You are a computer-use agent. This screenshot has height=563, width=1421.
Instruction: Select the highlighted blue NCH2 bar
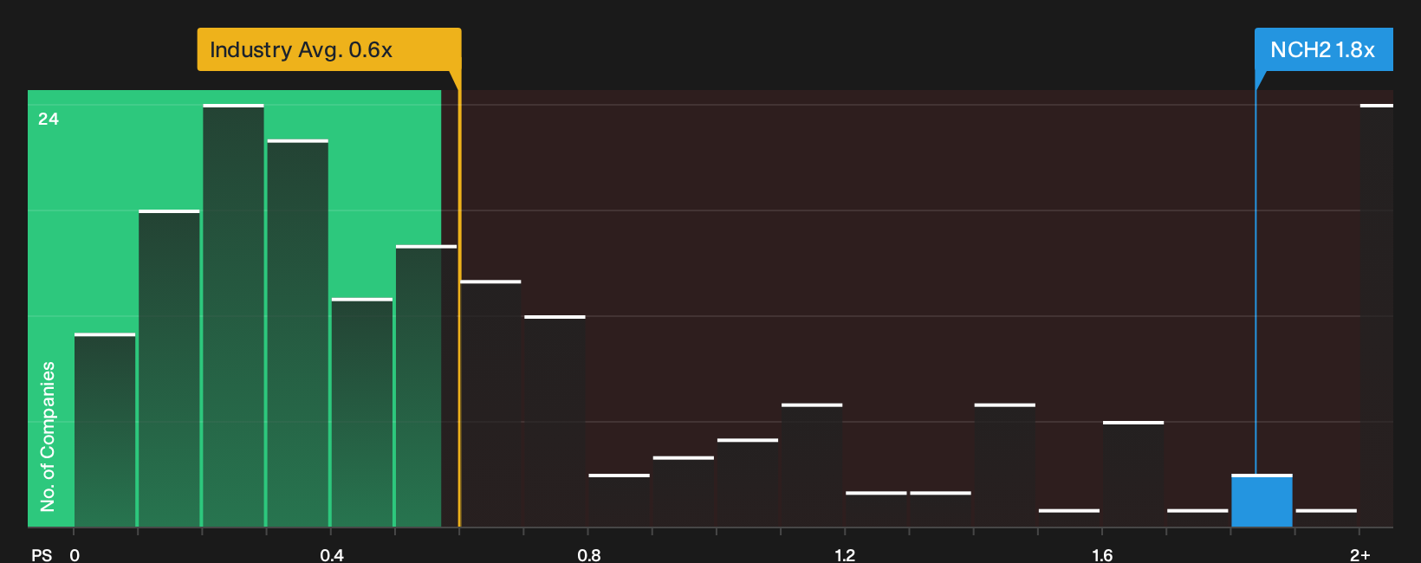[x=1262, y=501]
